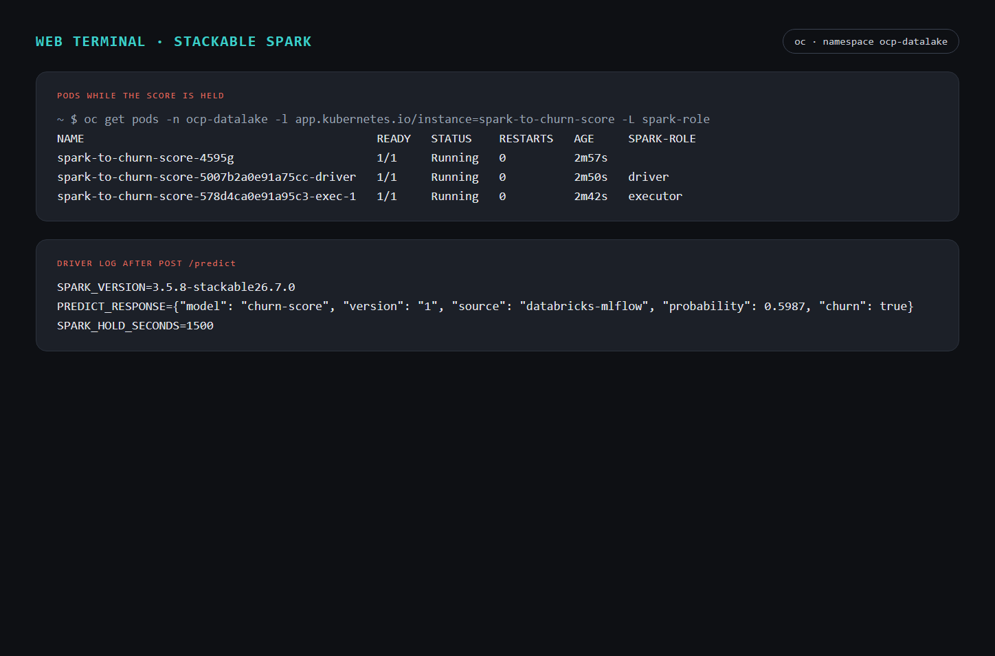Click 'Running' status of the driver pod

[x=455, y=177]
